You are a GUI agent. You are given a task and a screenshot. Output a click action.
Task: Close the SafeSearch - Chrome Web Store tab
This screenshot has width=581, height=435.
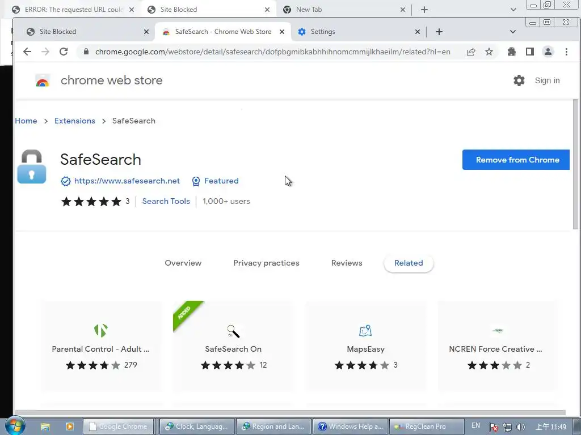tap(282, 32)
